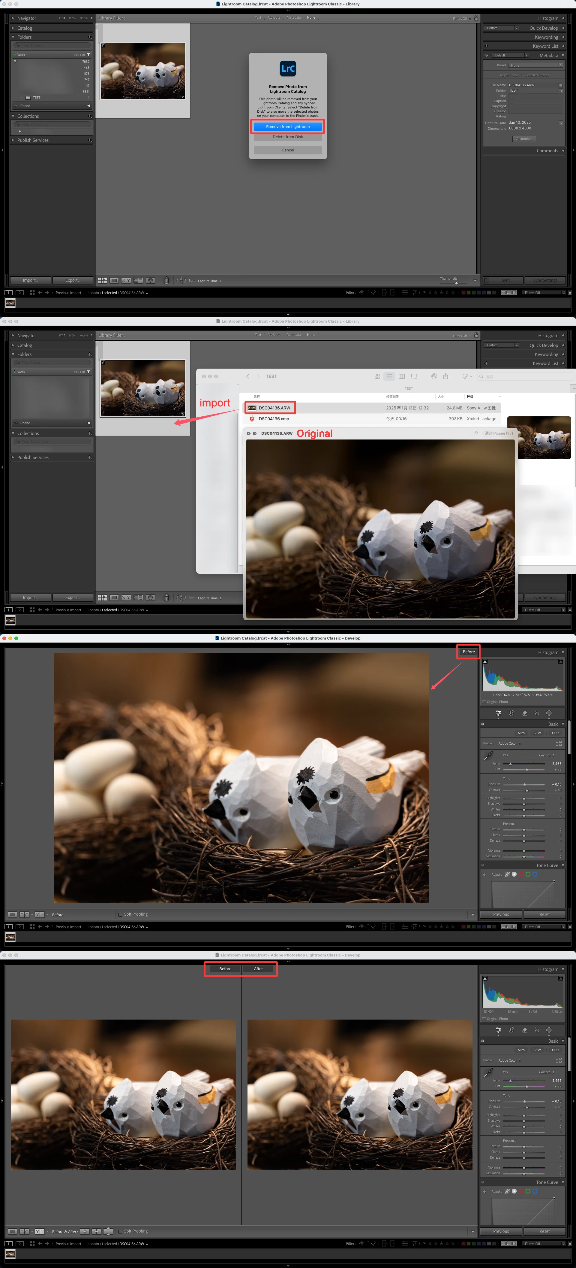Switch Finder to gallery view

pos(414,377)
